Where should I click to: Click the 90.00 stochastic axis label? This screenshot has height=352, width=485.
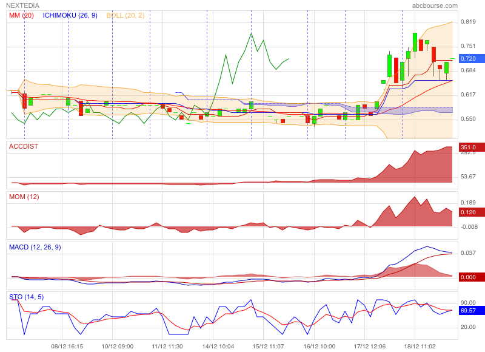pos(468,303)
